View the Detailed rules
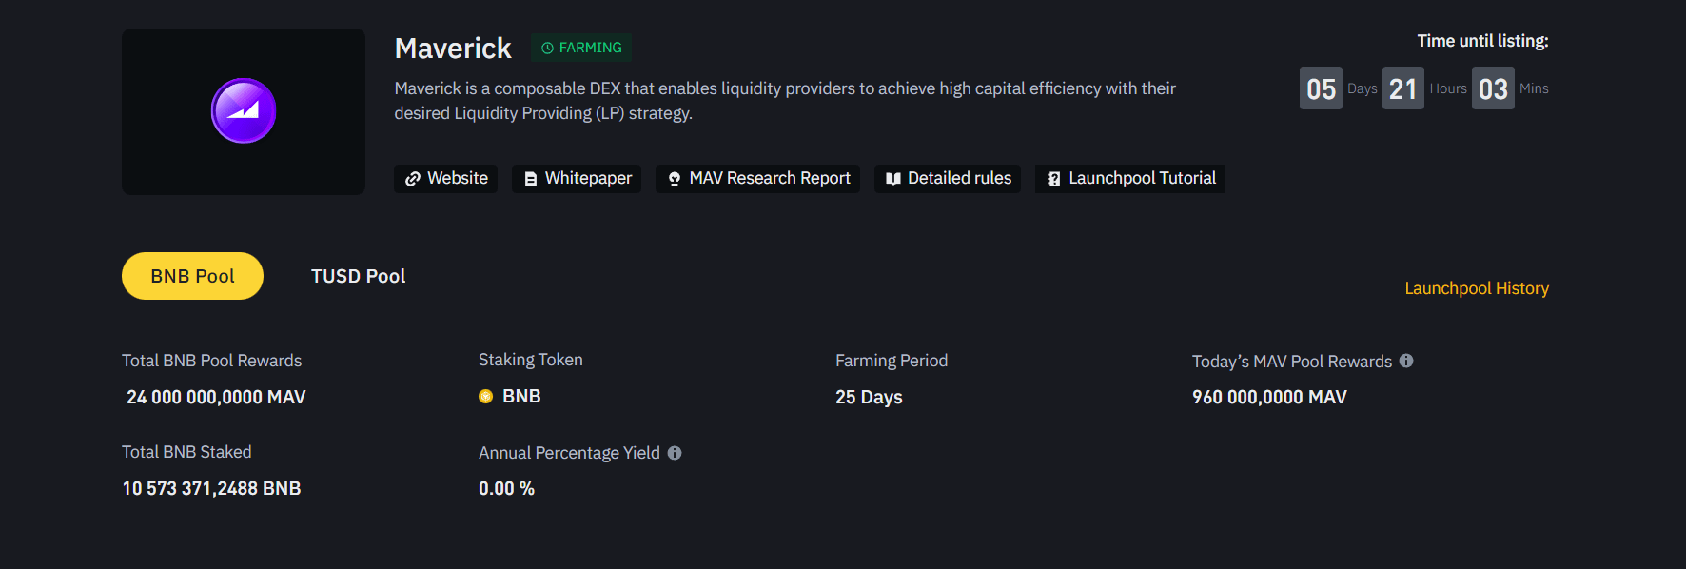1686x569 pixels. click(x=948, y=179)
